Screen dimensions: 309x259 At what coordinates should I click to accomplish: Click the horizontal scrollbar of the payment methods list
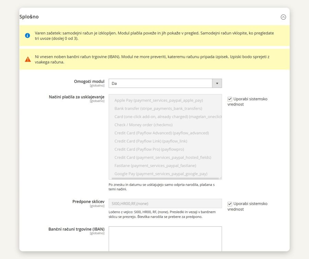tap(165, 178)
